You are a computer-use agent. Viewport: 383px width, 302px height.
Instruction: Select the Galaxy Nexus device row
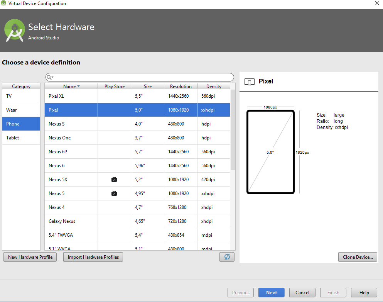(137, 221)
